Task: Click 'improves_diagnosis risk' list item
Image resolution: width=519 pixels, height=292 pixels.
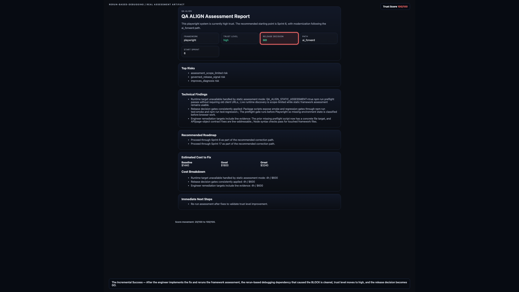Action: [x=205, y=81]
